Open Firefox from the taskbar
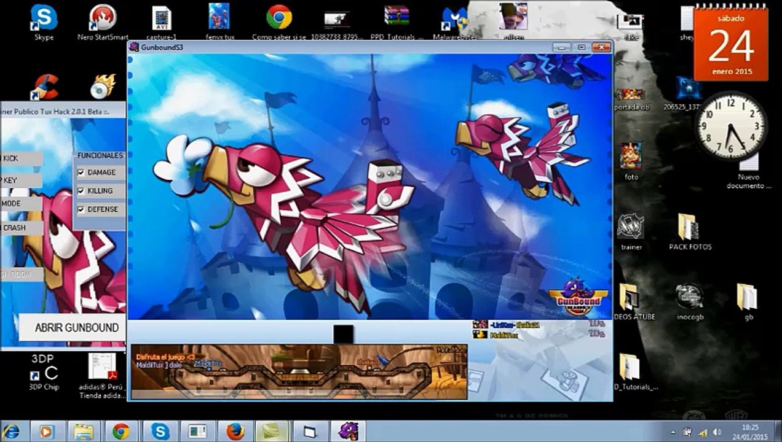Viewport: 782px width, 442px height. coord(235,432)
